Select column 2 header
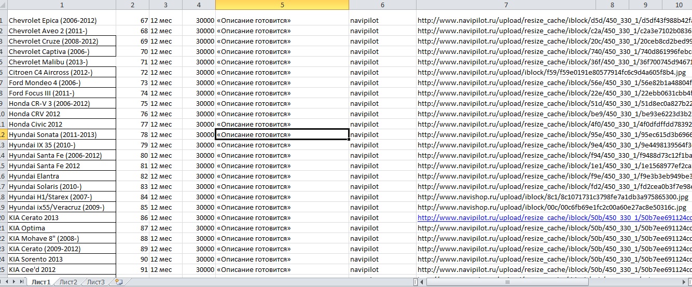 [x=132, y=5]
